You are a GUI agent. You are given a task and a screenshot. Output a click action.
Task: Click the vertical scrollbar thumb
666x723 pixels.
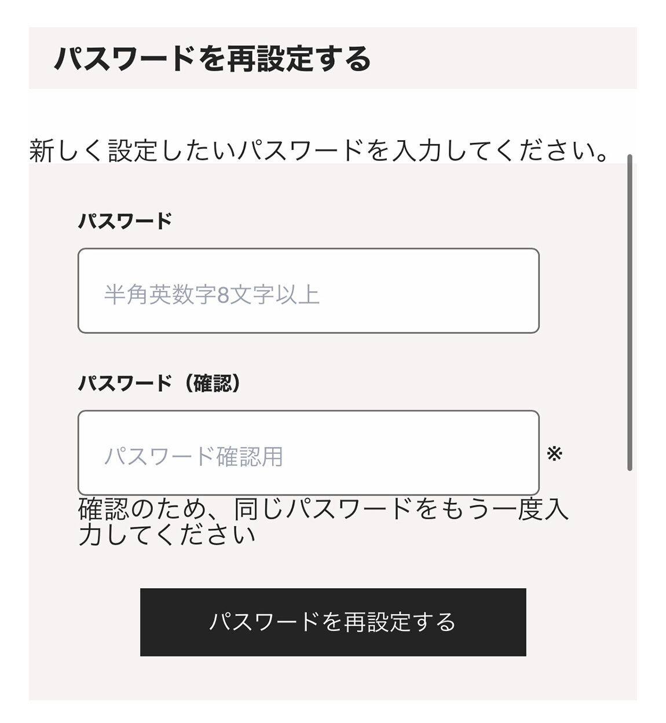tap(630, 313)
